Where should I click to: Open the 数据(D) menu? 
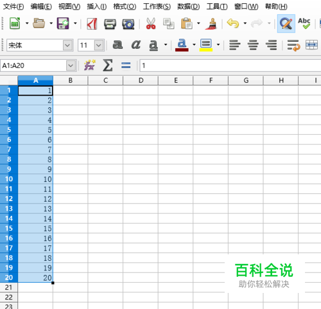188,6
